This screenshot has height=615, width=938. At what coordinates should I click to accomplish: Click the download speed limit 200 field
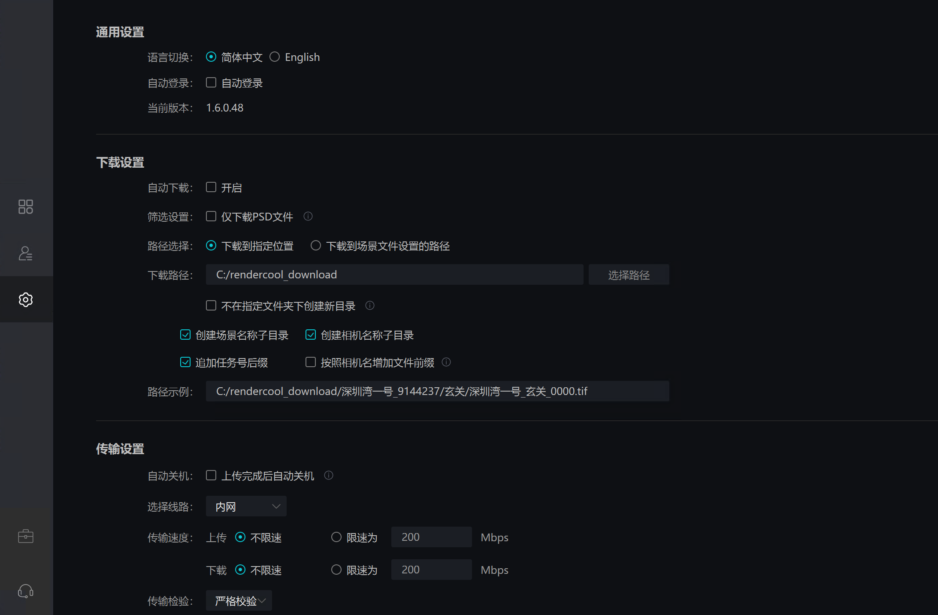click(431, 570)
